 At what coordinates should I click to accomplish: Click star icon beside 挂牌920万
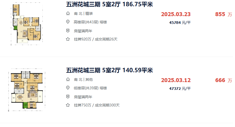tap(68, 39)
